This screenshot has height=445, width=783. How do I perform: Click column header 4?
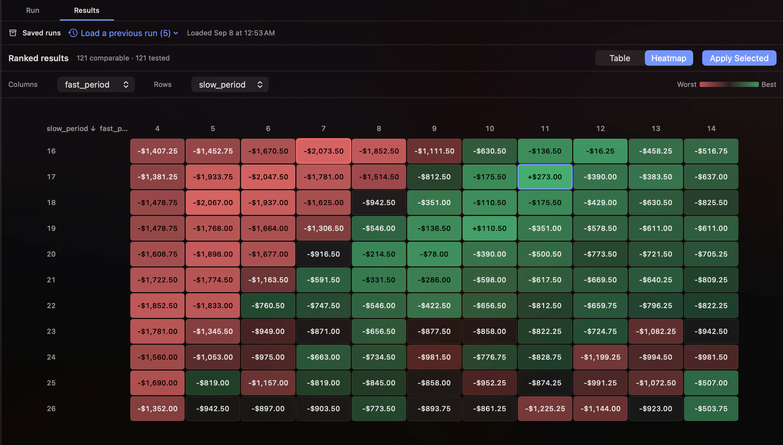point(157,128)
